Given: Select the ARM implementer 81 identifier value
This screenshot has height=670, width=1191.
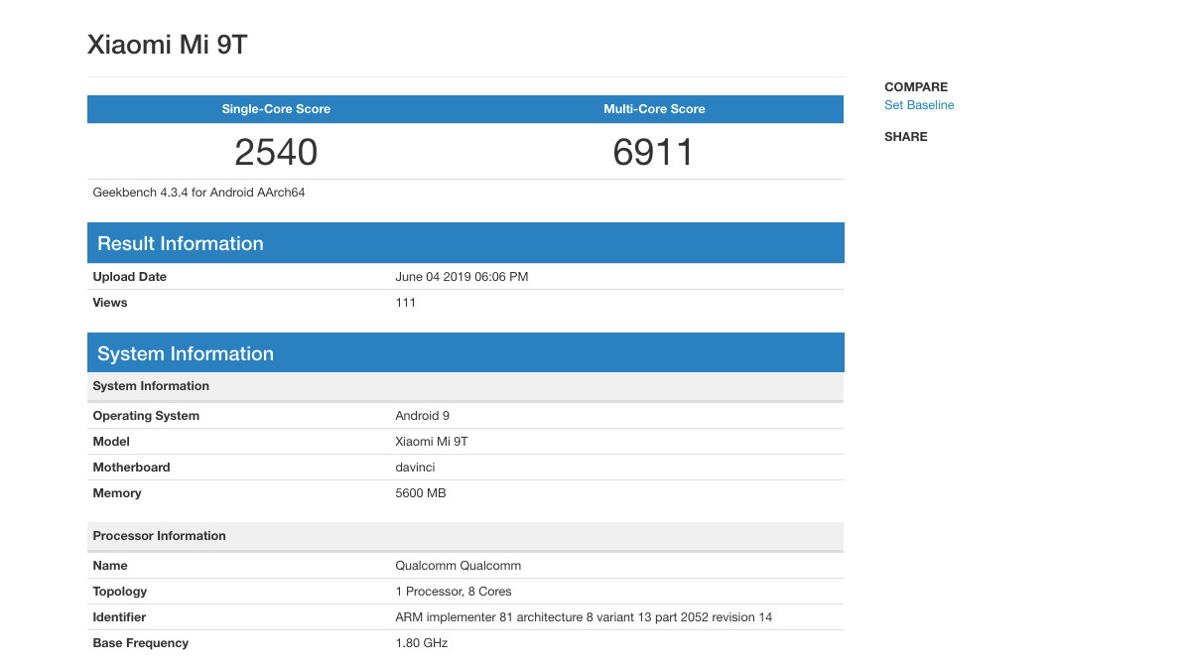Looking at the screenshot, I should click(x=584, y=617).
